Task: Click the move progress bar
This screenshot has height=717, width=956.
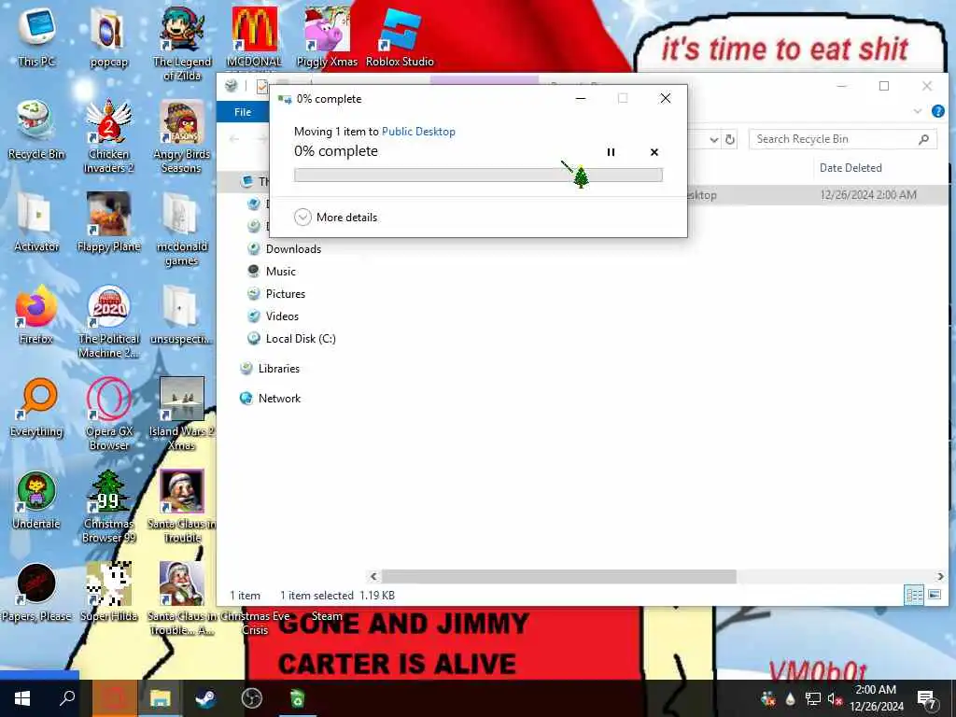Action: click(x=478, y=176)
